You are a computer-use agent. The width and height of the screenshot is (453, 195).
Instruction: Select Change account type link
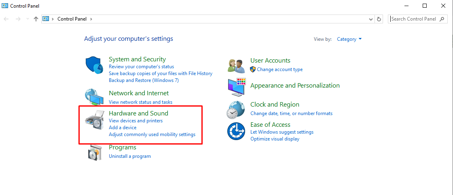(x=279, y=69)
